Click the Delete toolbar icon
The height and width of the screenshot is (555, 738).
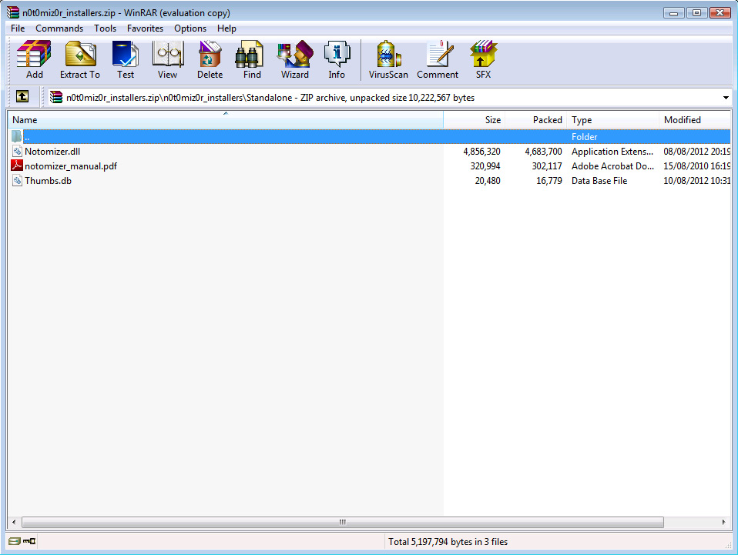210,60
